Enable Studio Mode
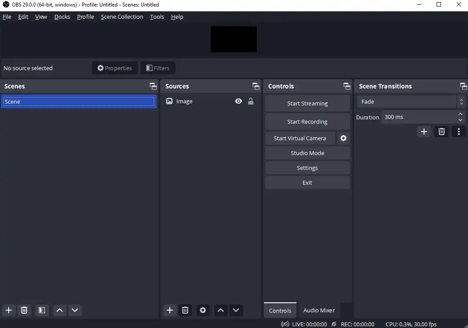468x328 pixels. tap(307, 153)
